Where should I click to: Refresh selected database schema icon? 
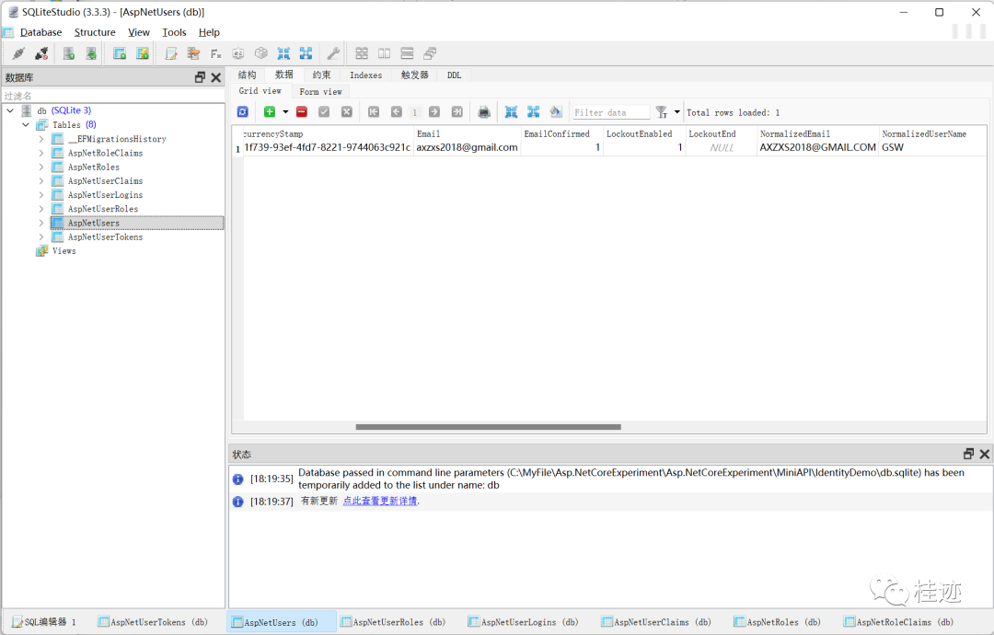(91, 54)
